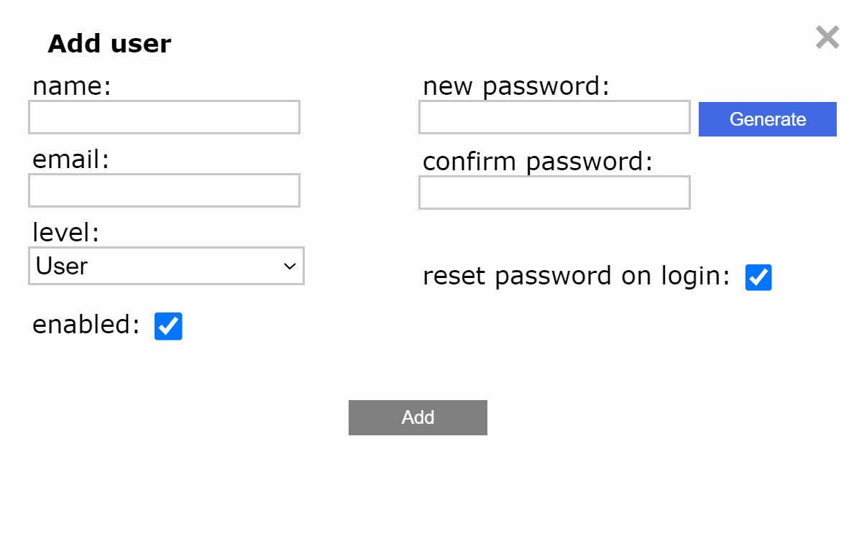Click the Add button

coord(418,417)
